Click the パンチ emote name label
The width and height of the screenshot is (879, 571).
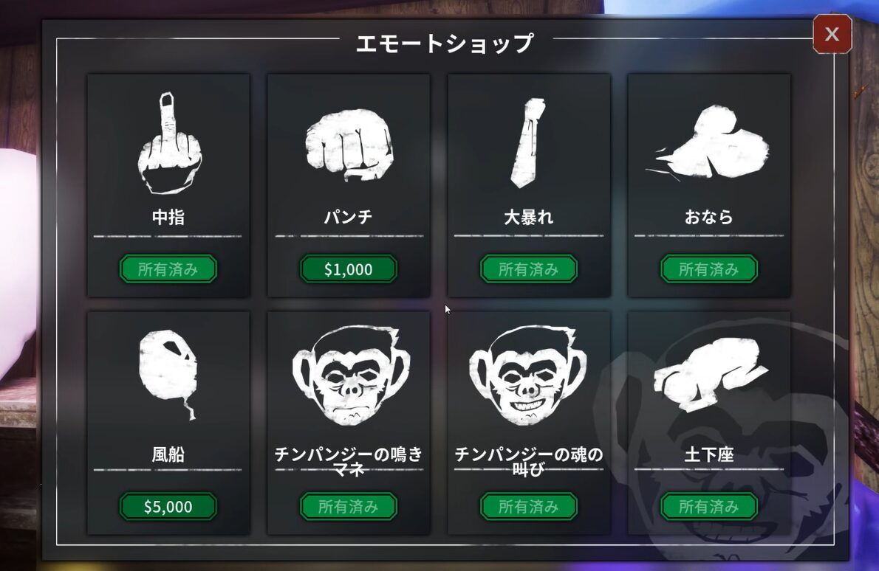point(348,217)
